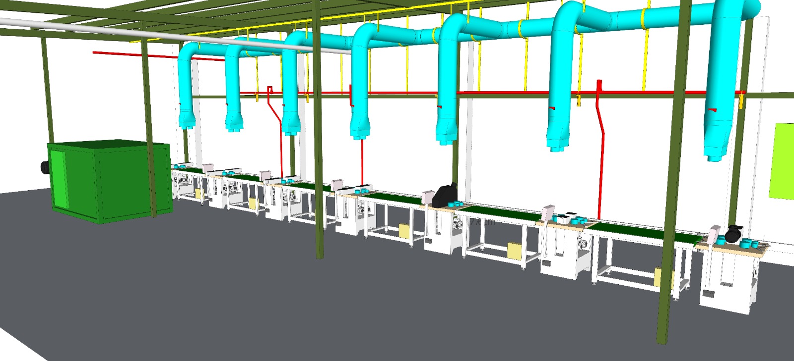Select the red horizontal pipe at upper left
The height and width of the screenshot is (361, 794).
pyautogui.click(x=134, y=53)
